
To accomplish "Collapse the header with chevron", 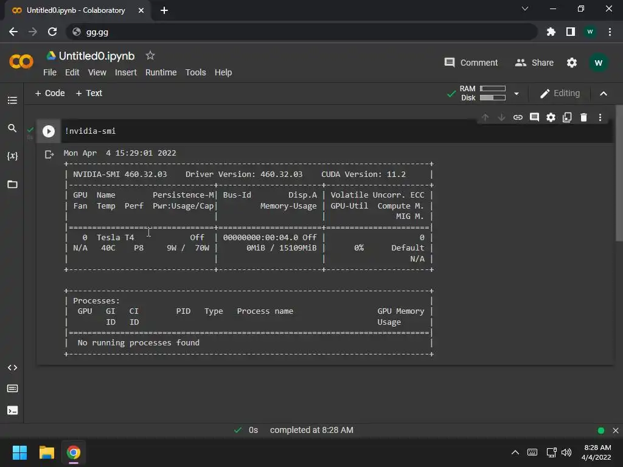I will [x=604, y=94].
